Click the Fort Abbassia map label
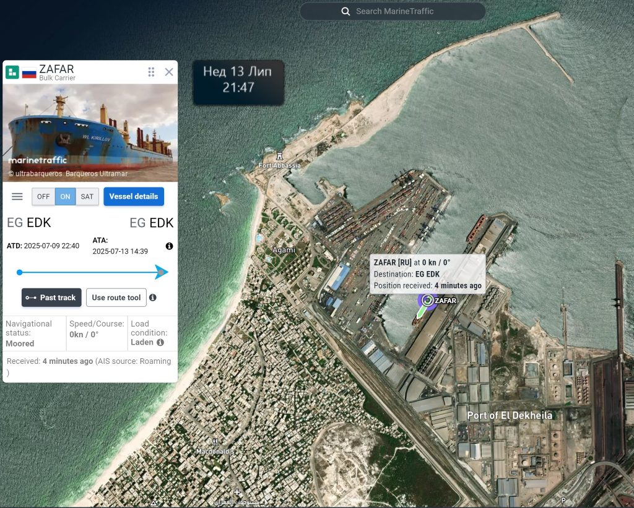The width and height of the screenshot is (634, 508). pyautogui.click(x=279, y=165)
